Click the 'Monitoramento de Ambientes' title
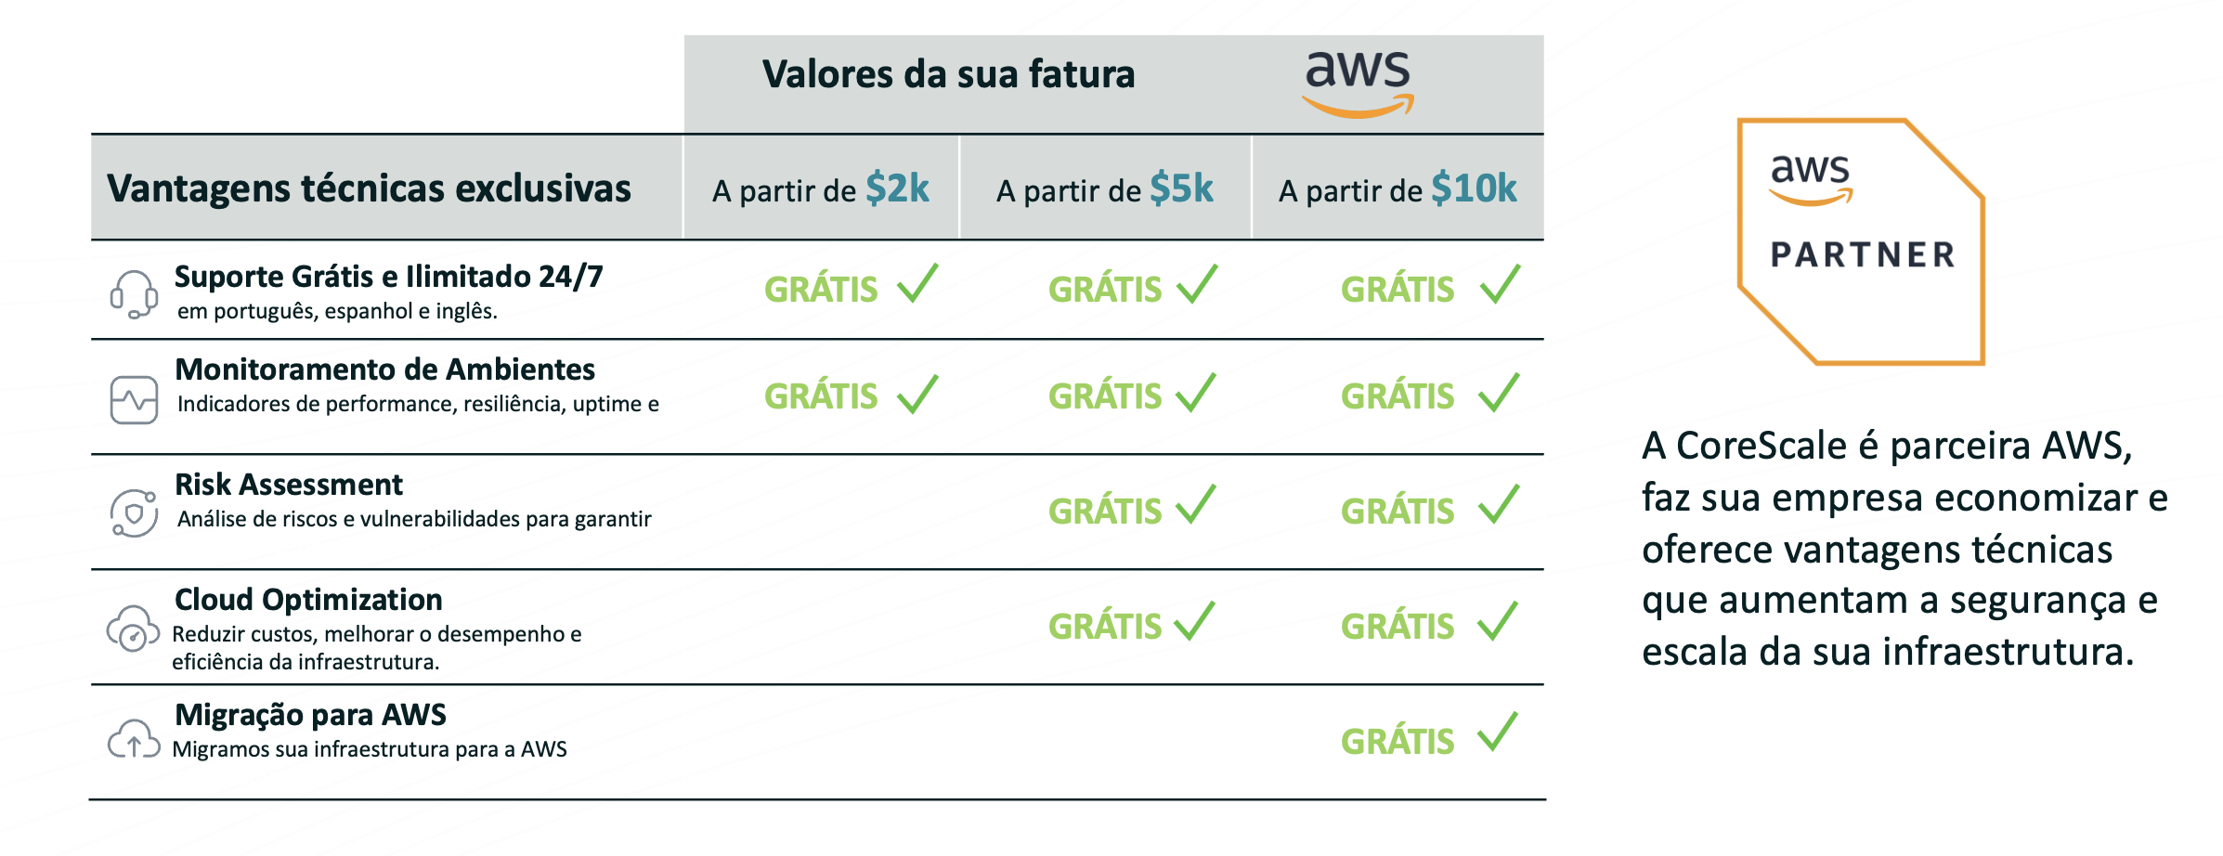Screen dimensions: 2223x856 click(x=384, y=370)
